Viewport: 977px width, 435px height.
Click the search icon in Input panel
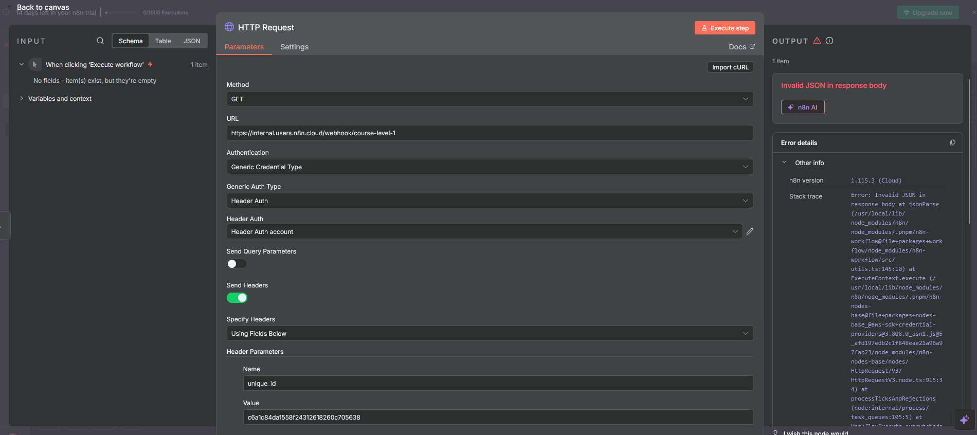click(x=100, y=41)
